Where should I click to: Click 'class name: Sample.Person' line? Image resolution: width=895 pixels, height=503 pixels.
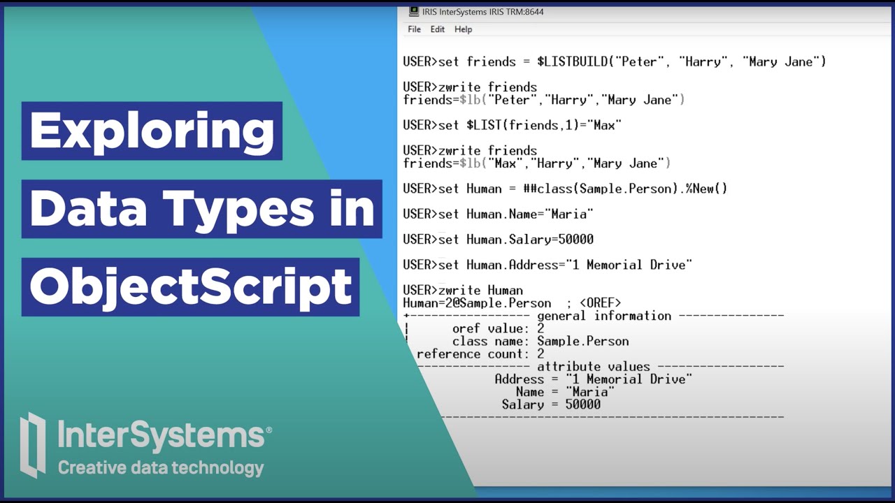point(540,342)
